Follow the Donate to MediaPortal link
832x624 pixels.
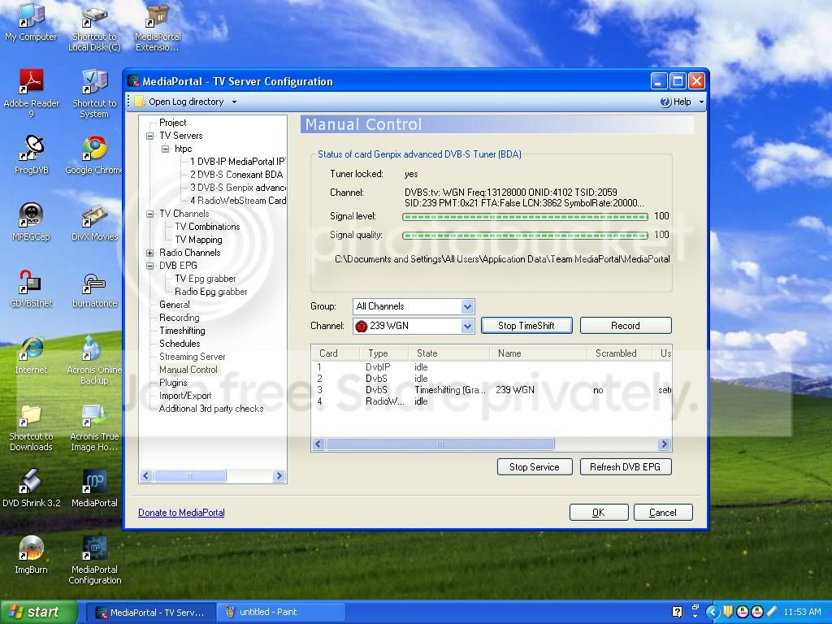(x=181, y=513)
